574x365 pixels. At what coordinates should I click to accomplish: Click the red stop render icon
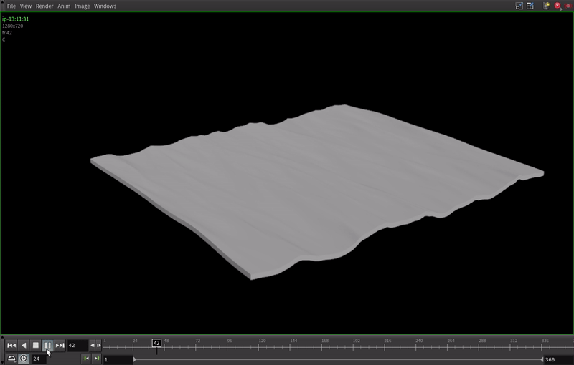(x=557, y=6)
